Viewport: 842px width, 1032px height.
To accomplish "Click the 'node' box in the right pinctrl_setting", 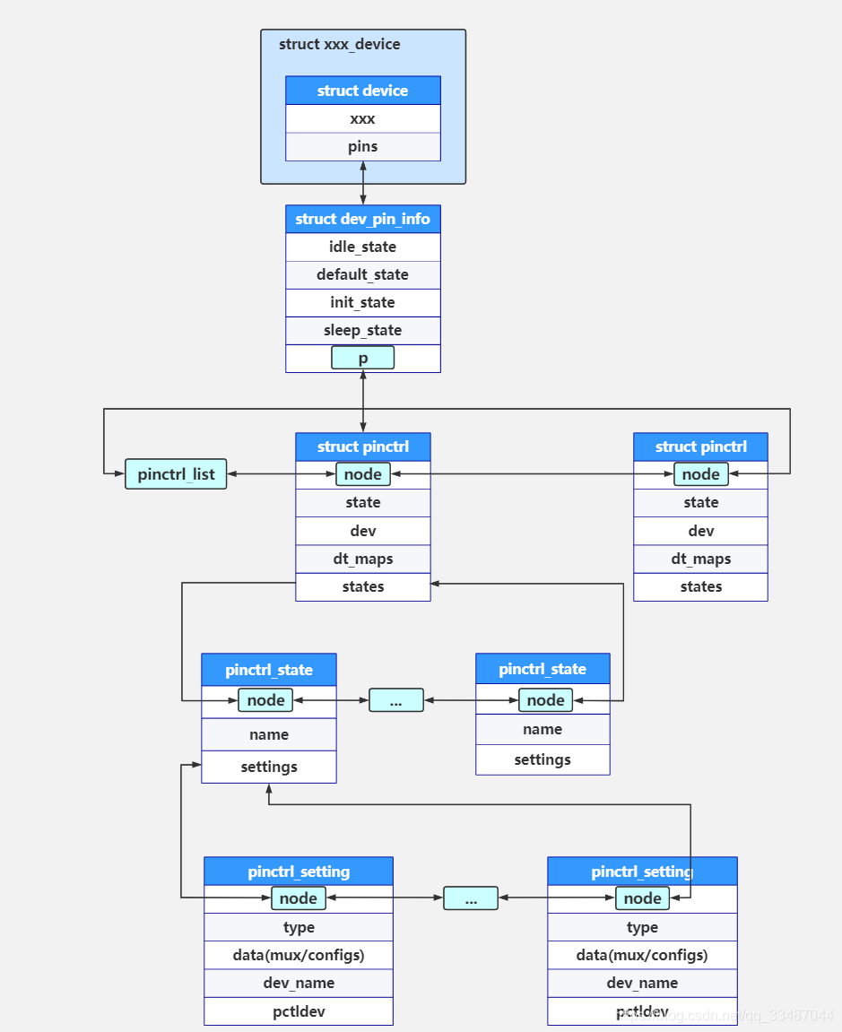I will coord(643,898).
